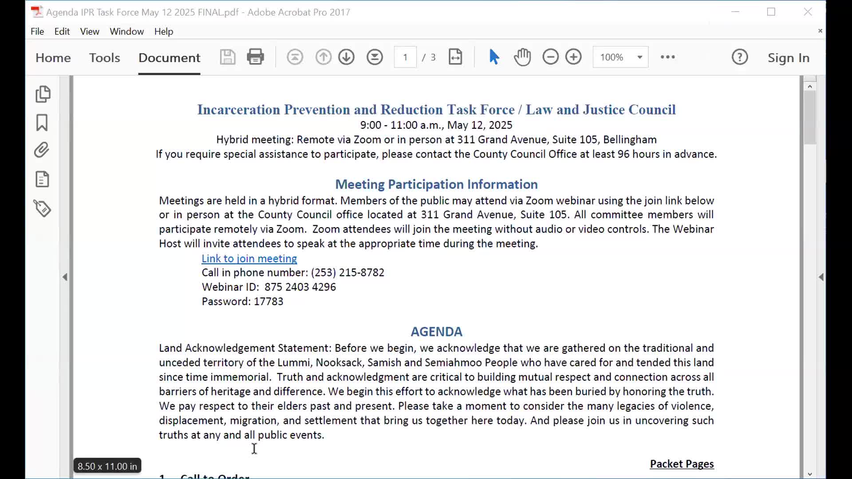Zoom in with plus icon
852x479 pixels.
click(573, 57)
